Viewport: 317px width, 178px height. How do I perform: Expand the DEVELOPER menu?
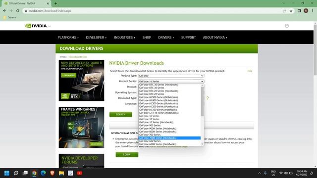coord(96,38)
